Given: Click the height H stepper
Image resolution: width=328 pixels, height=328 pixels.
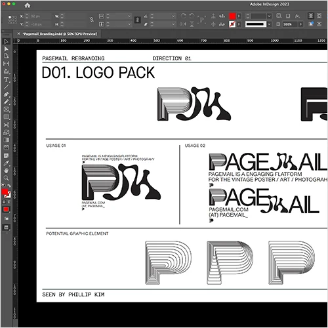Looking at the screenshot, I should [x=62, y=24].
